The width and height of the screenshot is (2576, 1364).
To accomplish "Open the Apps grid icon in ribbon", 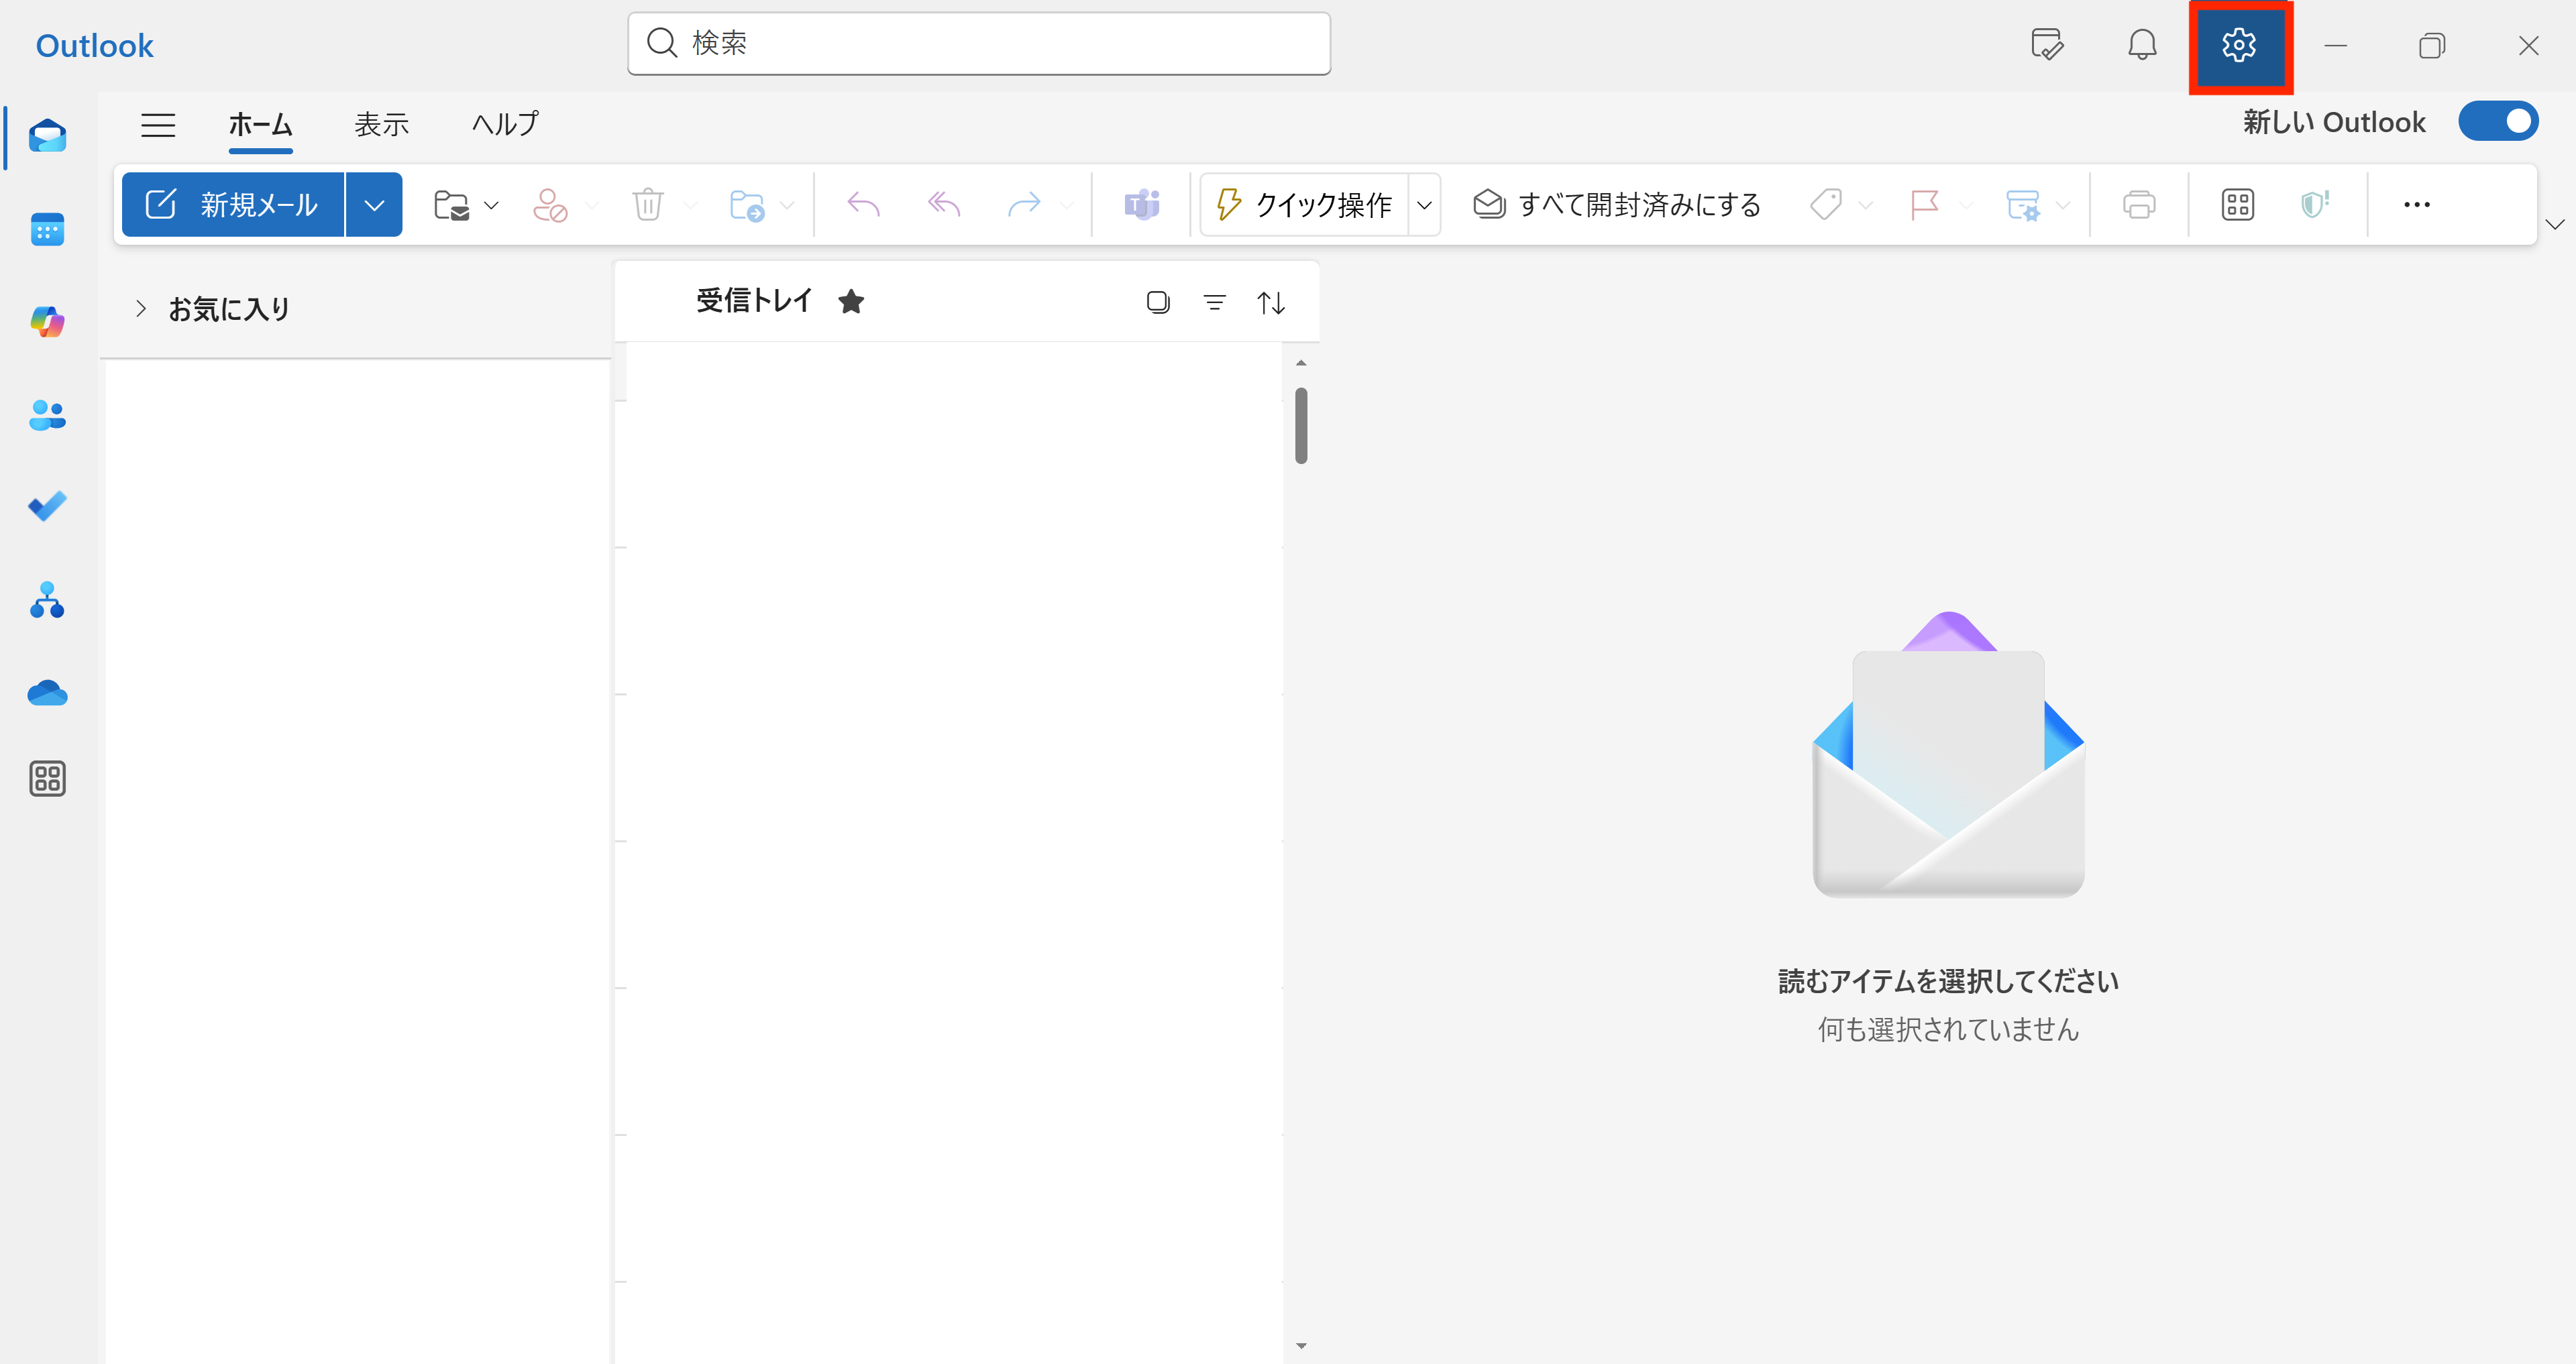I will click(2238, 205).
